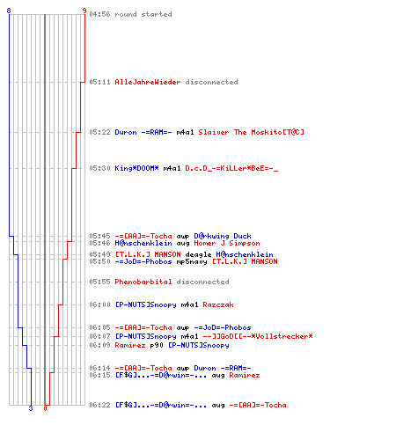Click the deagle weapon label at 05:49
The image size is (396, 440).
[x=198, y=254]
